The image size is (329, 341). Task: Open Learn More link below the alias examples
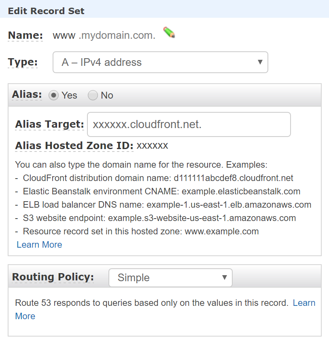(x=39, y=245)
